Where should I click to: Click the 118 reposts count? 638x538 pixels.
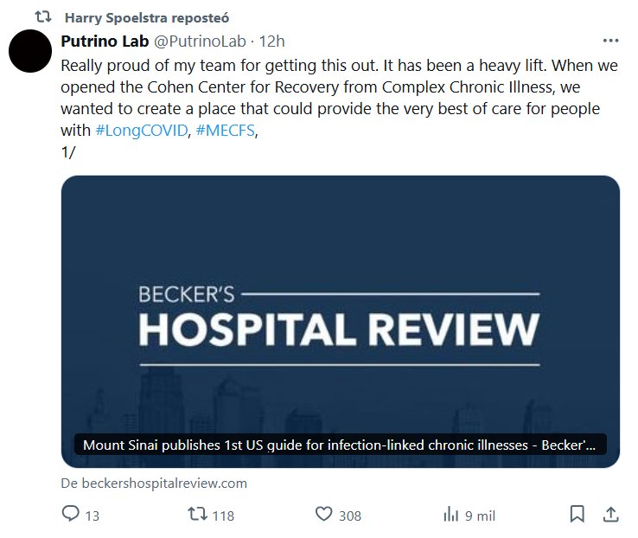(223, 516)
